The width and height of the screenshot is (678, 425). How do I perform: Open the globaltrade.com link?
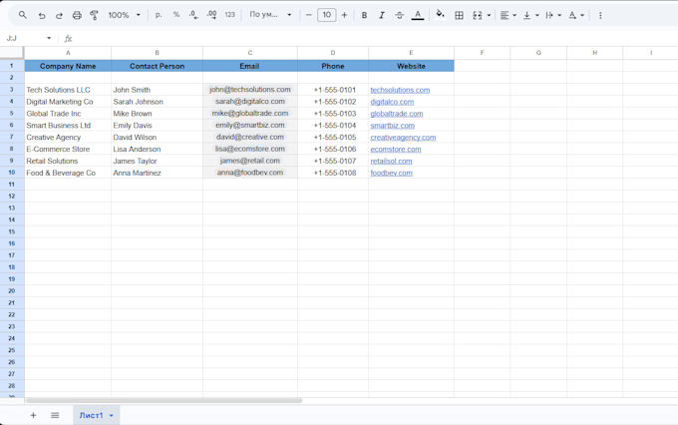pyautogui.click(x=397, y=114)
